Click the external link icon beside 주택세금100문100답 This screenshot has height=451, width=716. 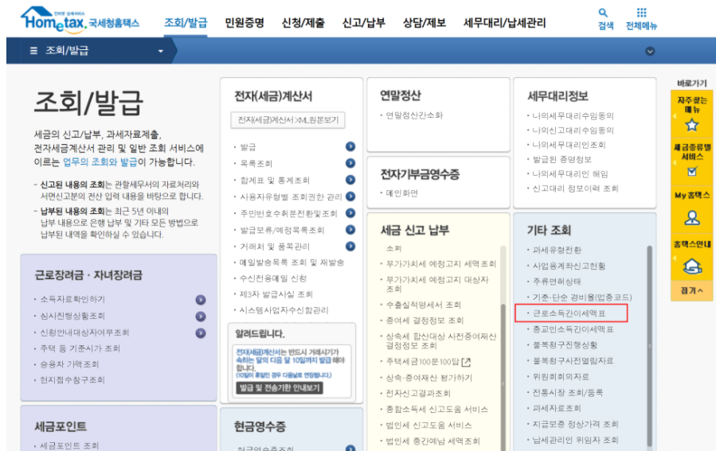click(x=467, y=362)
